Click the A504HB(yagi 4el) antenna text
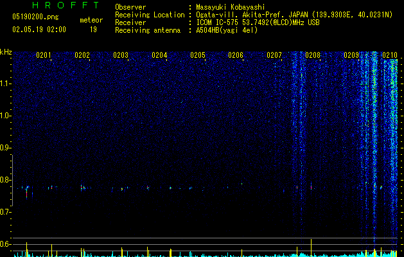This screenshot has width=404, height=257. point(227,30)
